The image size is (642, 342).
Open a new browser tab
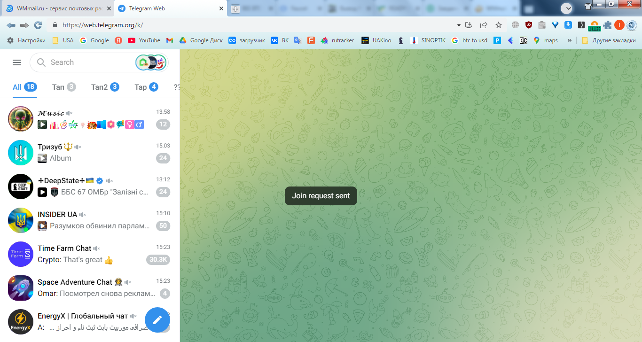click(x=235, y=8)
